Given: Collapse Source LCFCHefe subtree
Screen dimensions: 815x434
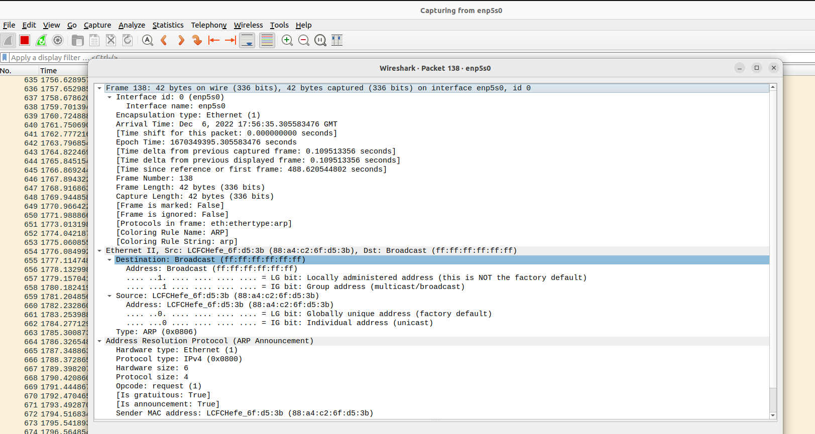Looking at the screenshot, I should pos(109,296).
